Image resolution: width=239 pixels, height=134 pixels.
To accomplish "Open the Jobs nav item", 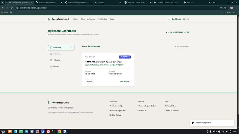I will click(x=82, y=19).
